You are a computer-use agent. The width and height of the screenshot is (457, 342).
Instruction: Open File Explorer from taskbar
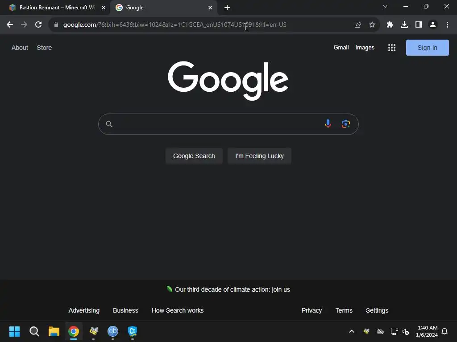tap(54, 331)
